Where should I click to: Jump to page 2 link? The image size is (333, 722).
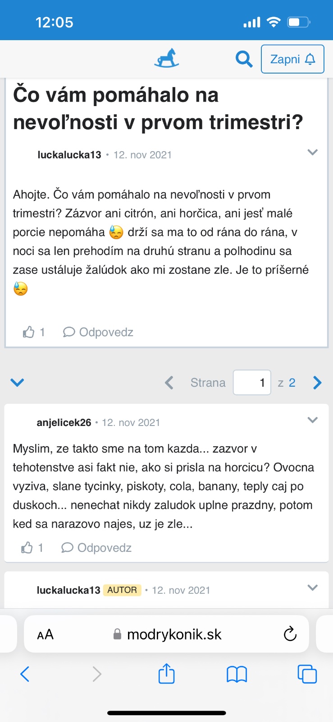tap(292, 383)
